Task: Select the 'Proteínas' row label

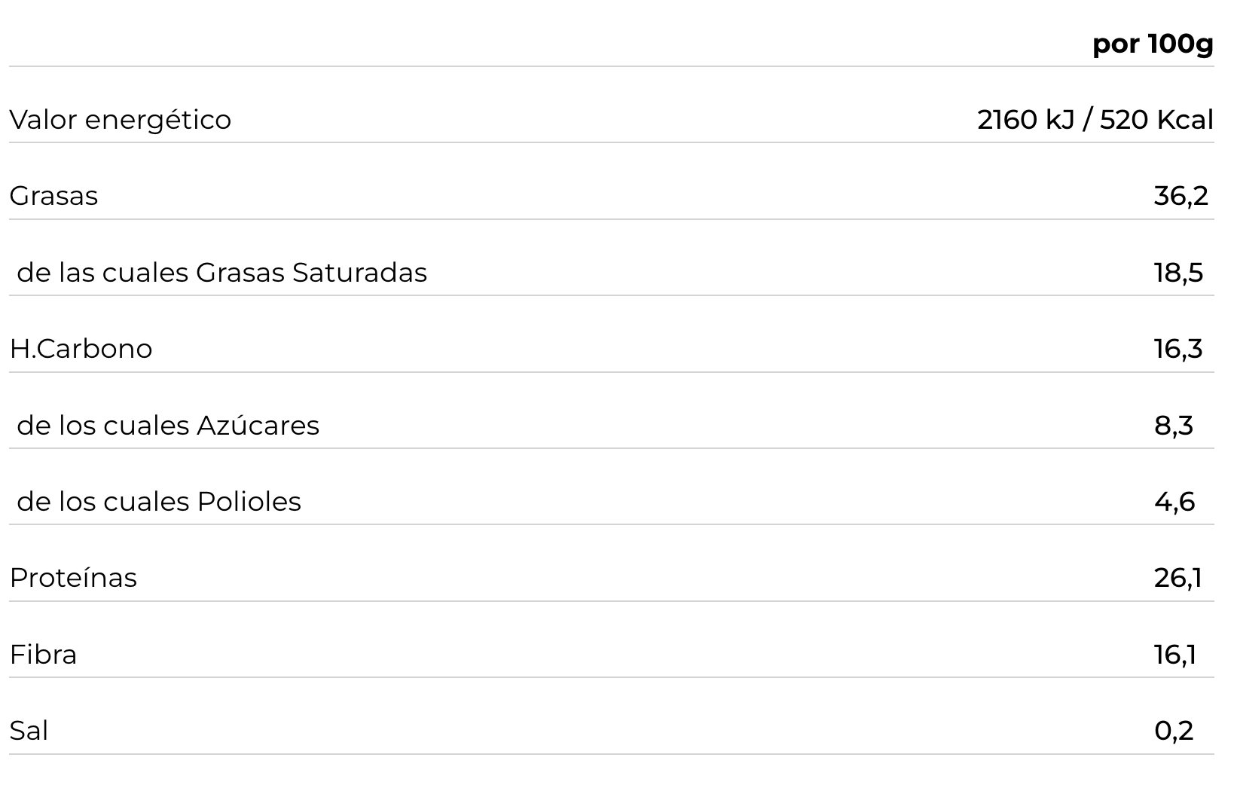Action: 73,578
